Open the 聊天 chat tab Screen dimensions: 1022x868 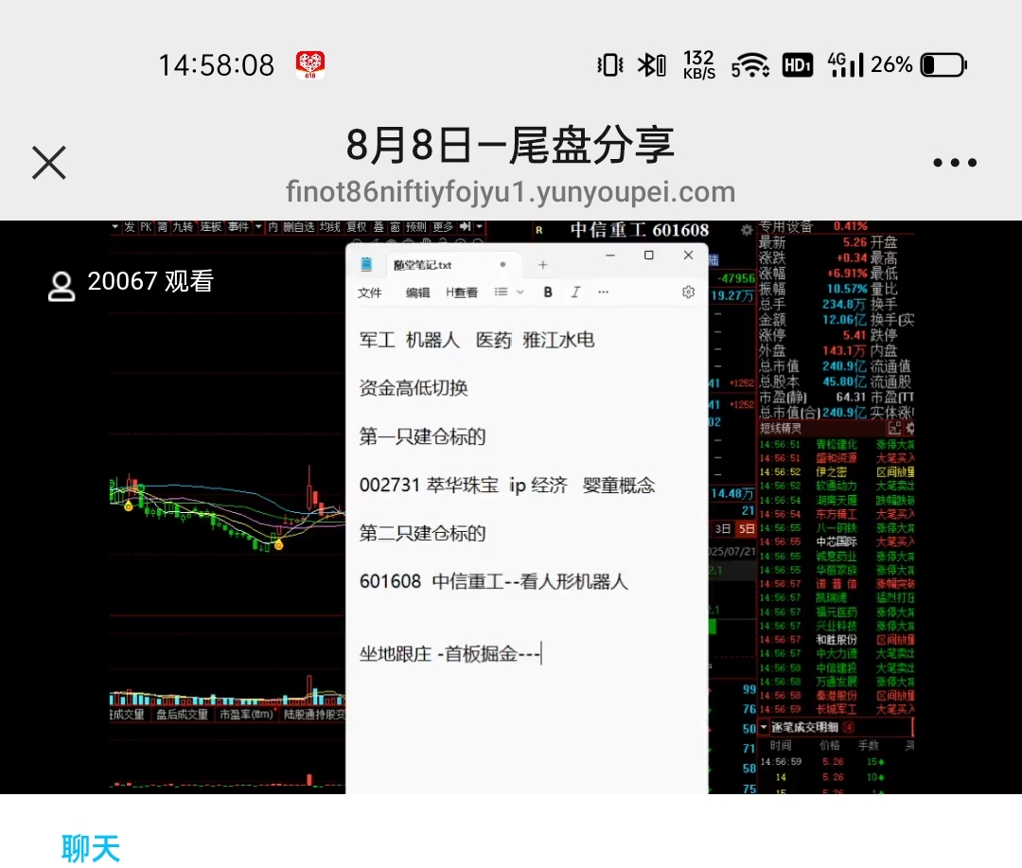click(x=91, y=848)
